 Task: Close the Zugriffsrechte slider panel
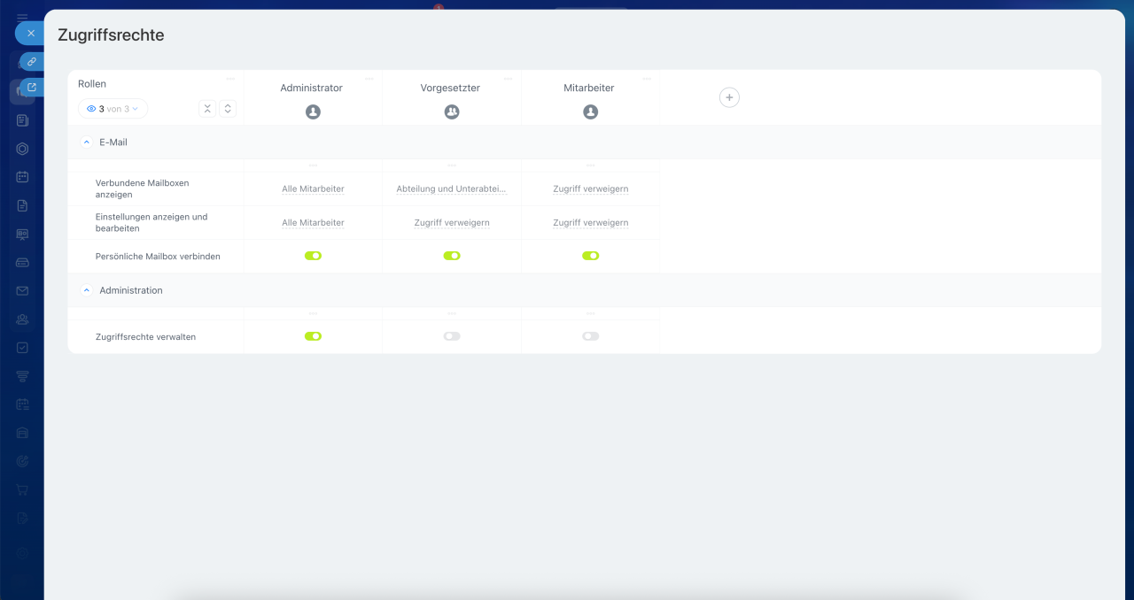point(30,33)
